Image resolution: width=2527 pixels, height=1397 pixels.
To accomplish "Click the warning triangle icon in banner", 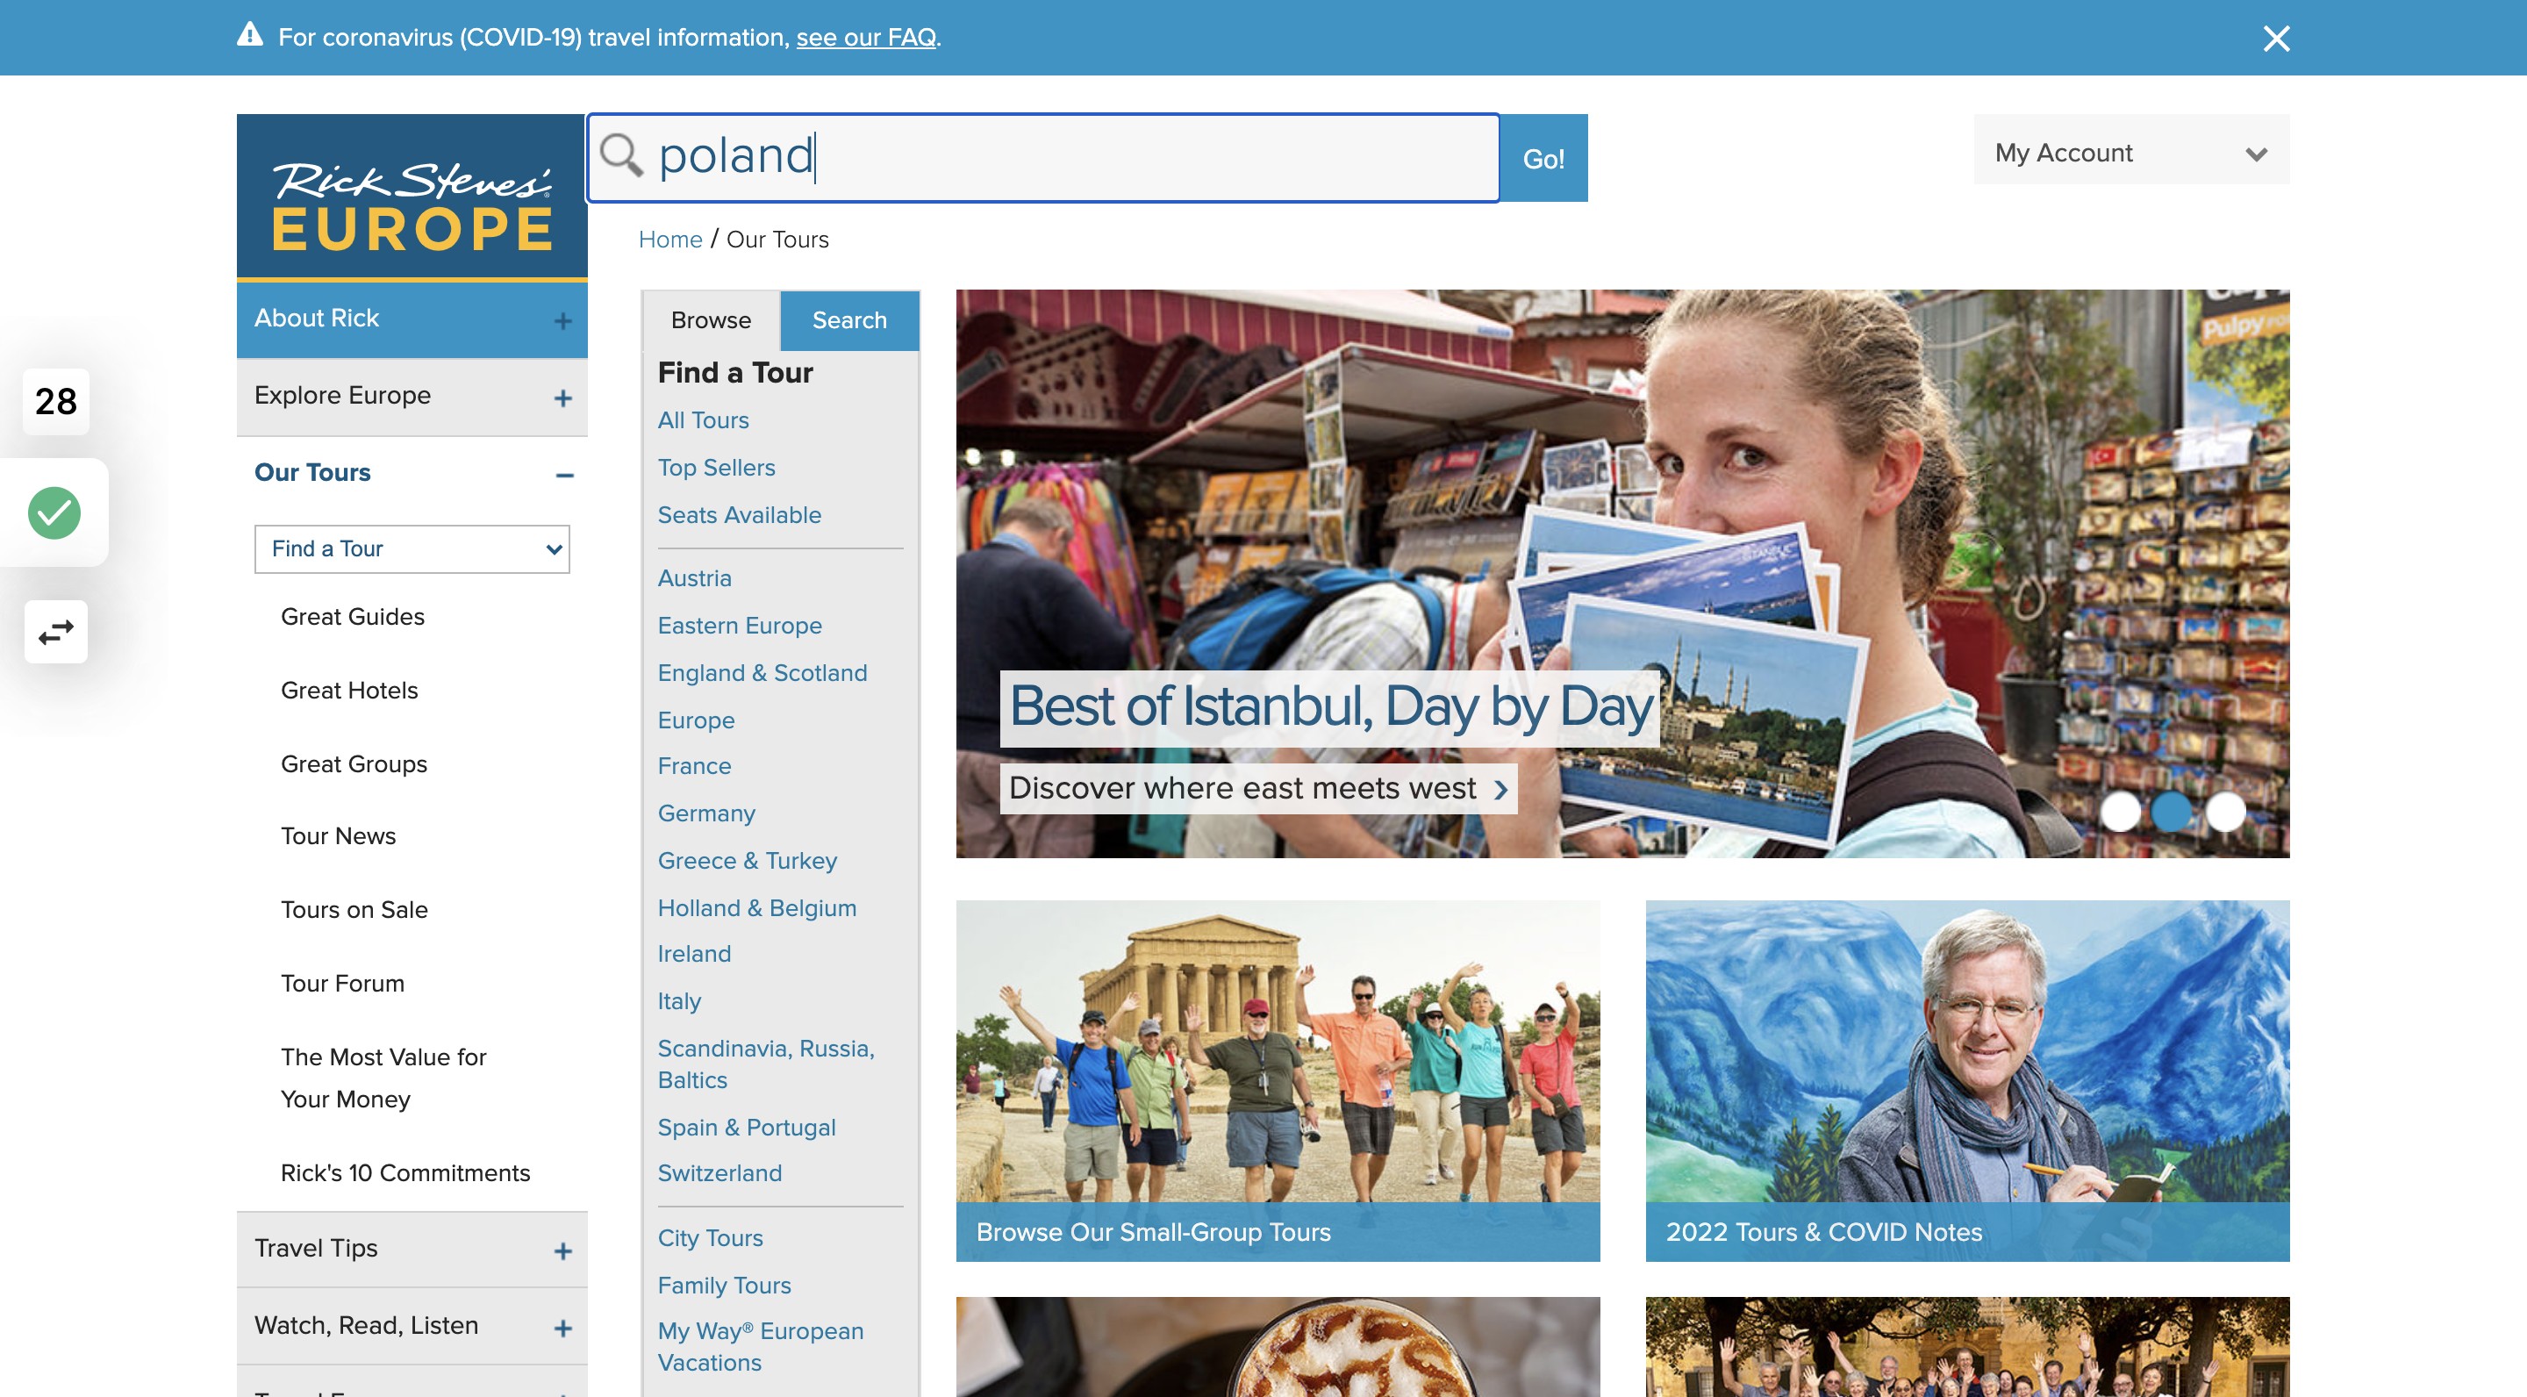I will (x=250, y=35).
